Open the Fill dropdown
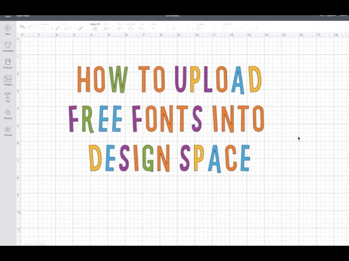 click(x=70, y=28)
